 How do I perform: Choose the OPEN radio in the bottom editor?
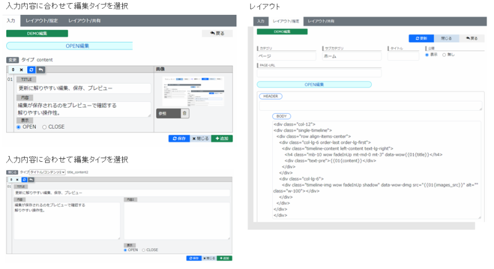tap(125, 250)
